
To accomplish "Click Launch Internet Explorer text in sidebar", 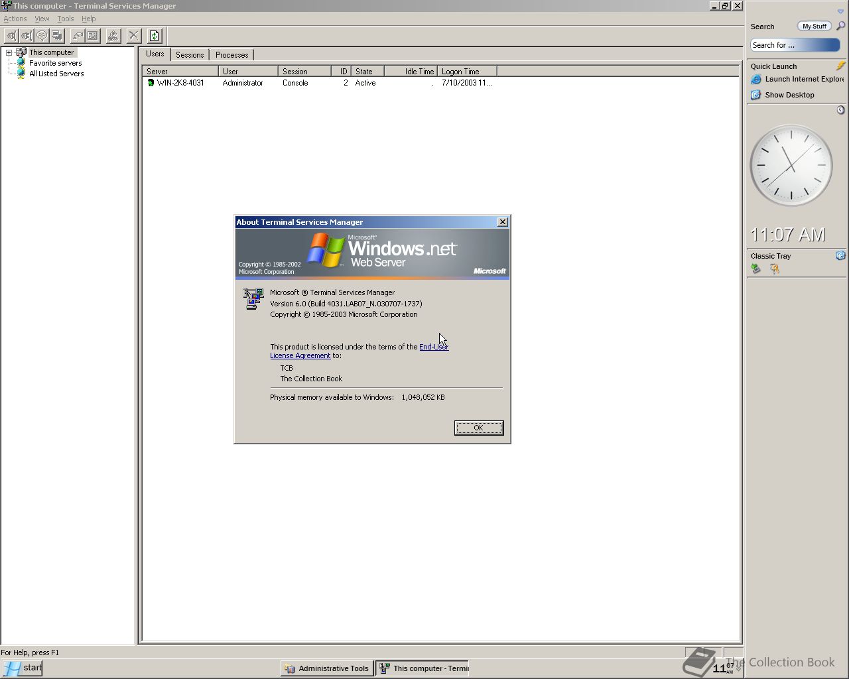I will 805,79.
